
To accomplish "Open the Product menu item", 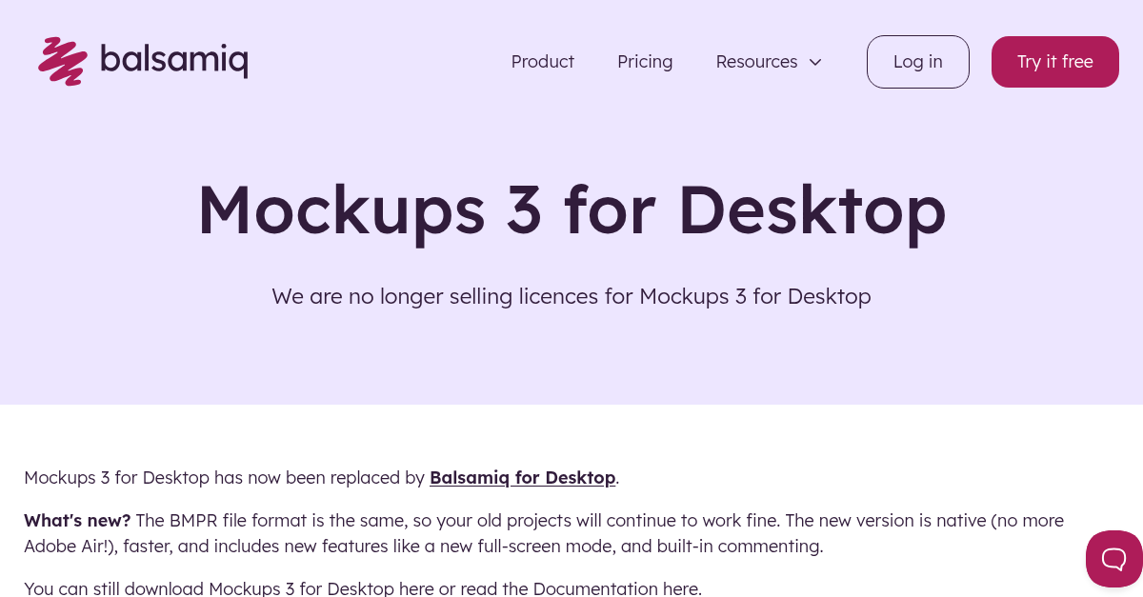I will 542,61.
